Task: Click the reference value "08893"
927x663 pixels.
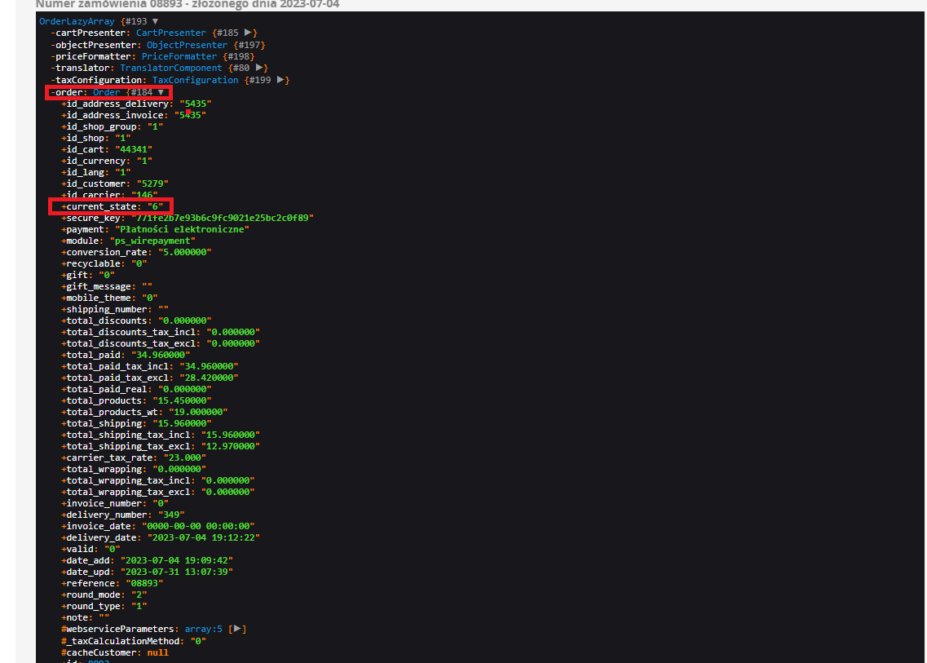Action: 145,583
